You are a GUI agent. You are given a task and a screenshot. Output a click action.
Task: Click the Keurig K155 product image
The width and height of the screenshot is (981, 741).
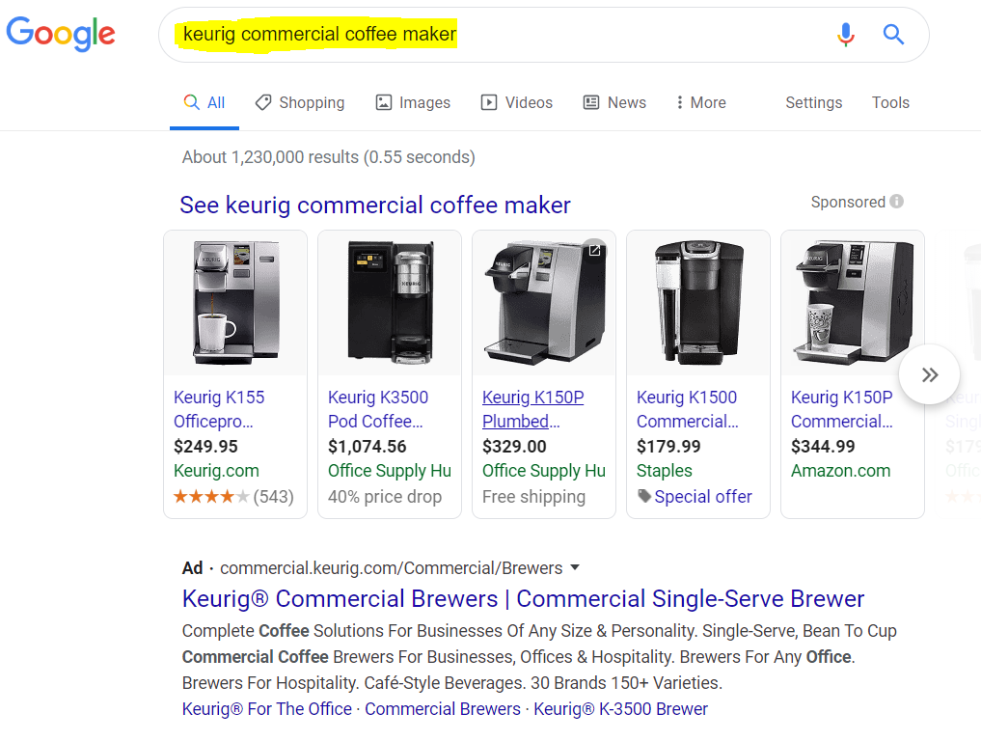tap(235, 303)
